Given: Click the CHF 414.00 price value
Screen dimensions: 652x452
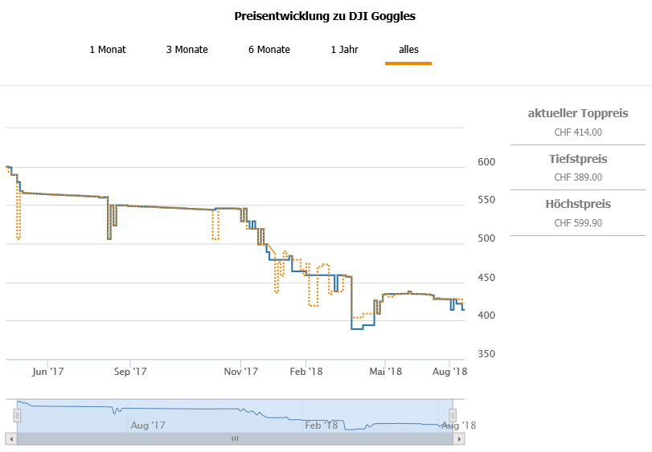Looking at the screenshot, I should 577,132.
